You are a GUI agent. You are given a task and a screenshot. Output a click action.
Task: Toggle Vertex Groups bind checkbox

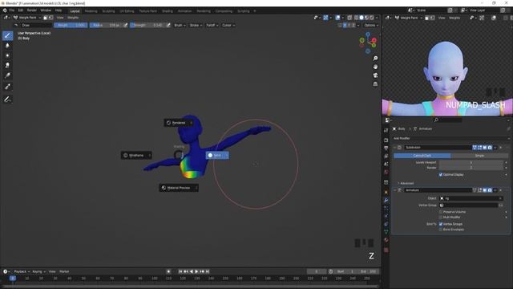tap(441, 224)
